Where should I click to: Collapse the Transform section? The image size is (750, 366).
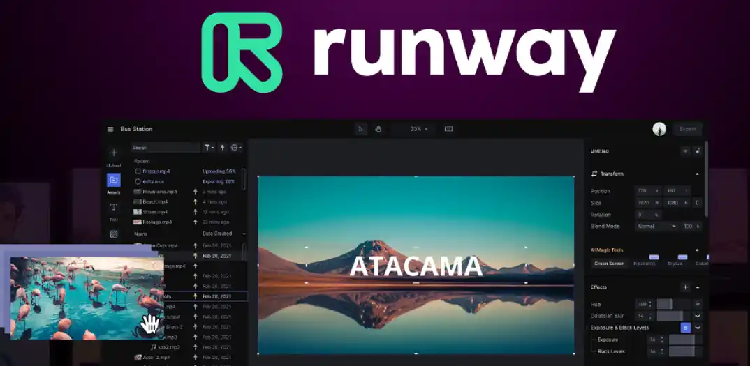coord(697,174)
